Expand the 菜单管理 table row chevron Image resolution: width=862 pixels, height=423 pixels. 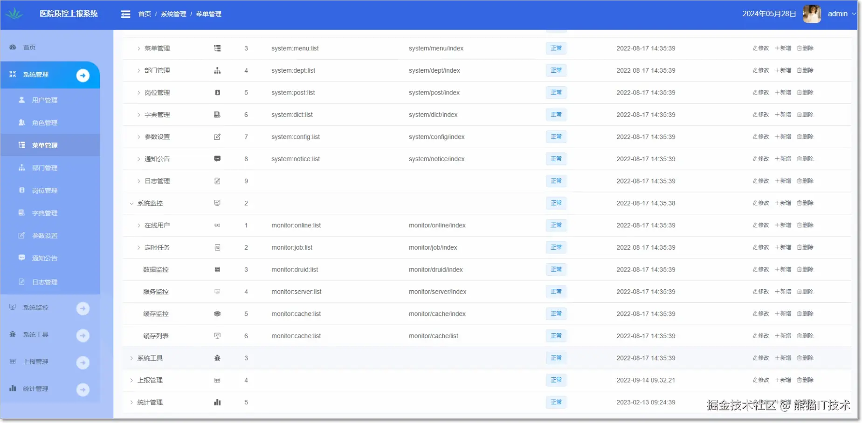tap(138, 48)
